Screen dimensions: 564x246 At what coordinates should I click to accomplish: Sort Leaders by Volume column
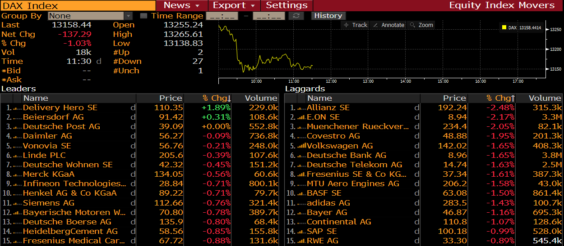(261, 98)
